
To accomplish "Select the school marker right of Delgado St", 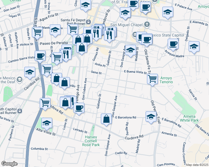I will (x=194, y=47).
